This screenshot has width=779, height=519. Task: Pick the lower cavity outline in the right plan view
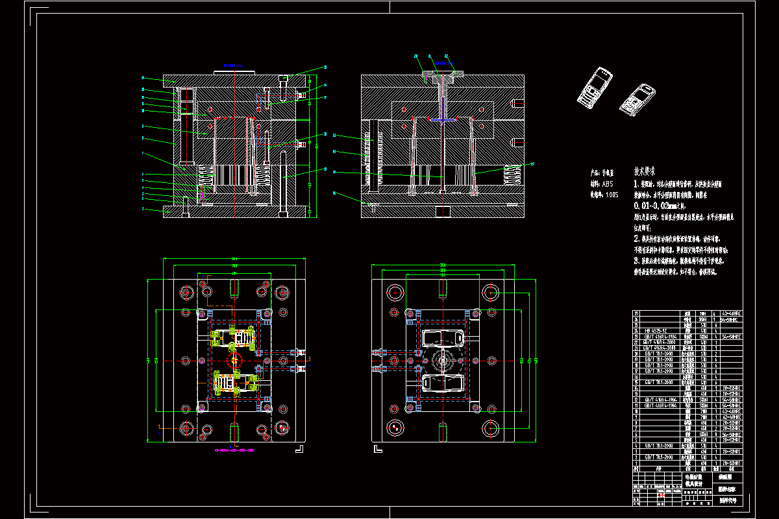tap(442, 383)
